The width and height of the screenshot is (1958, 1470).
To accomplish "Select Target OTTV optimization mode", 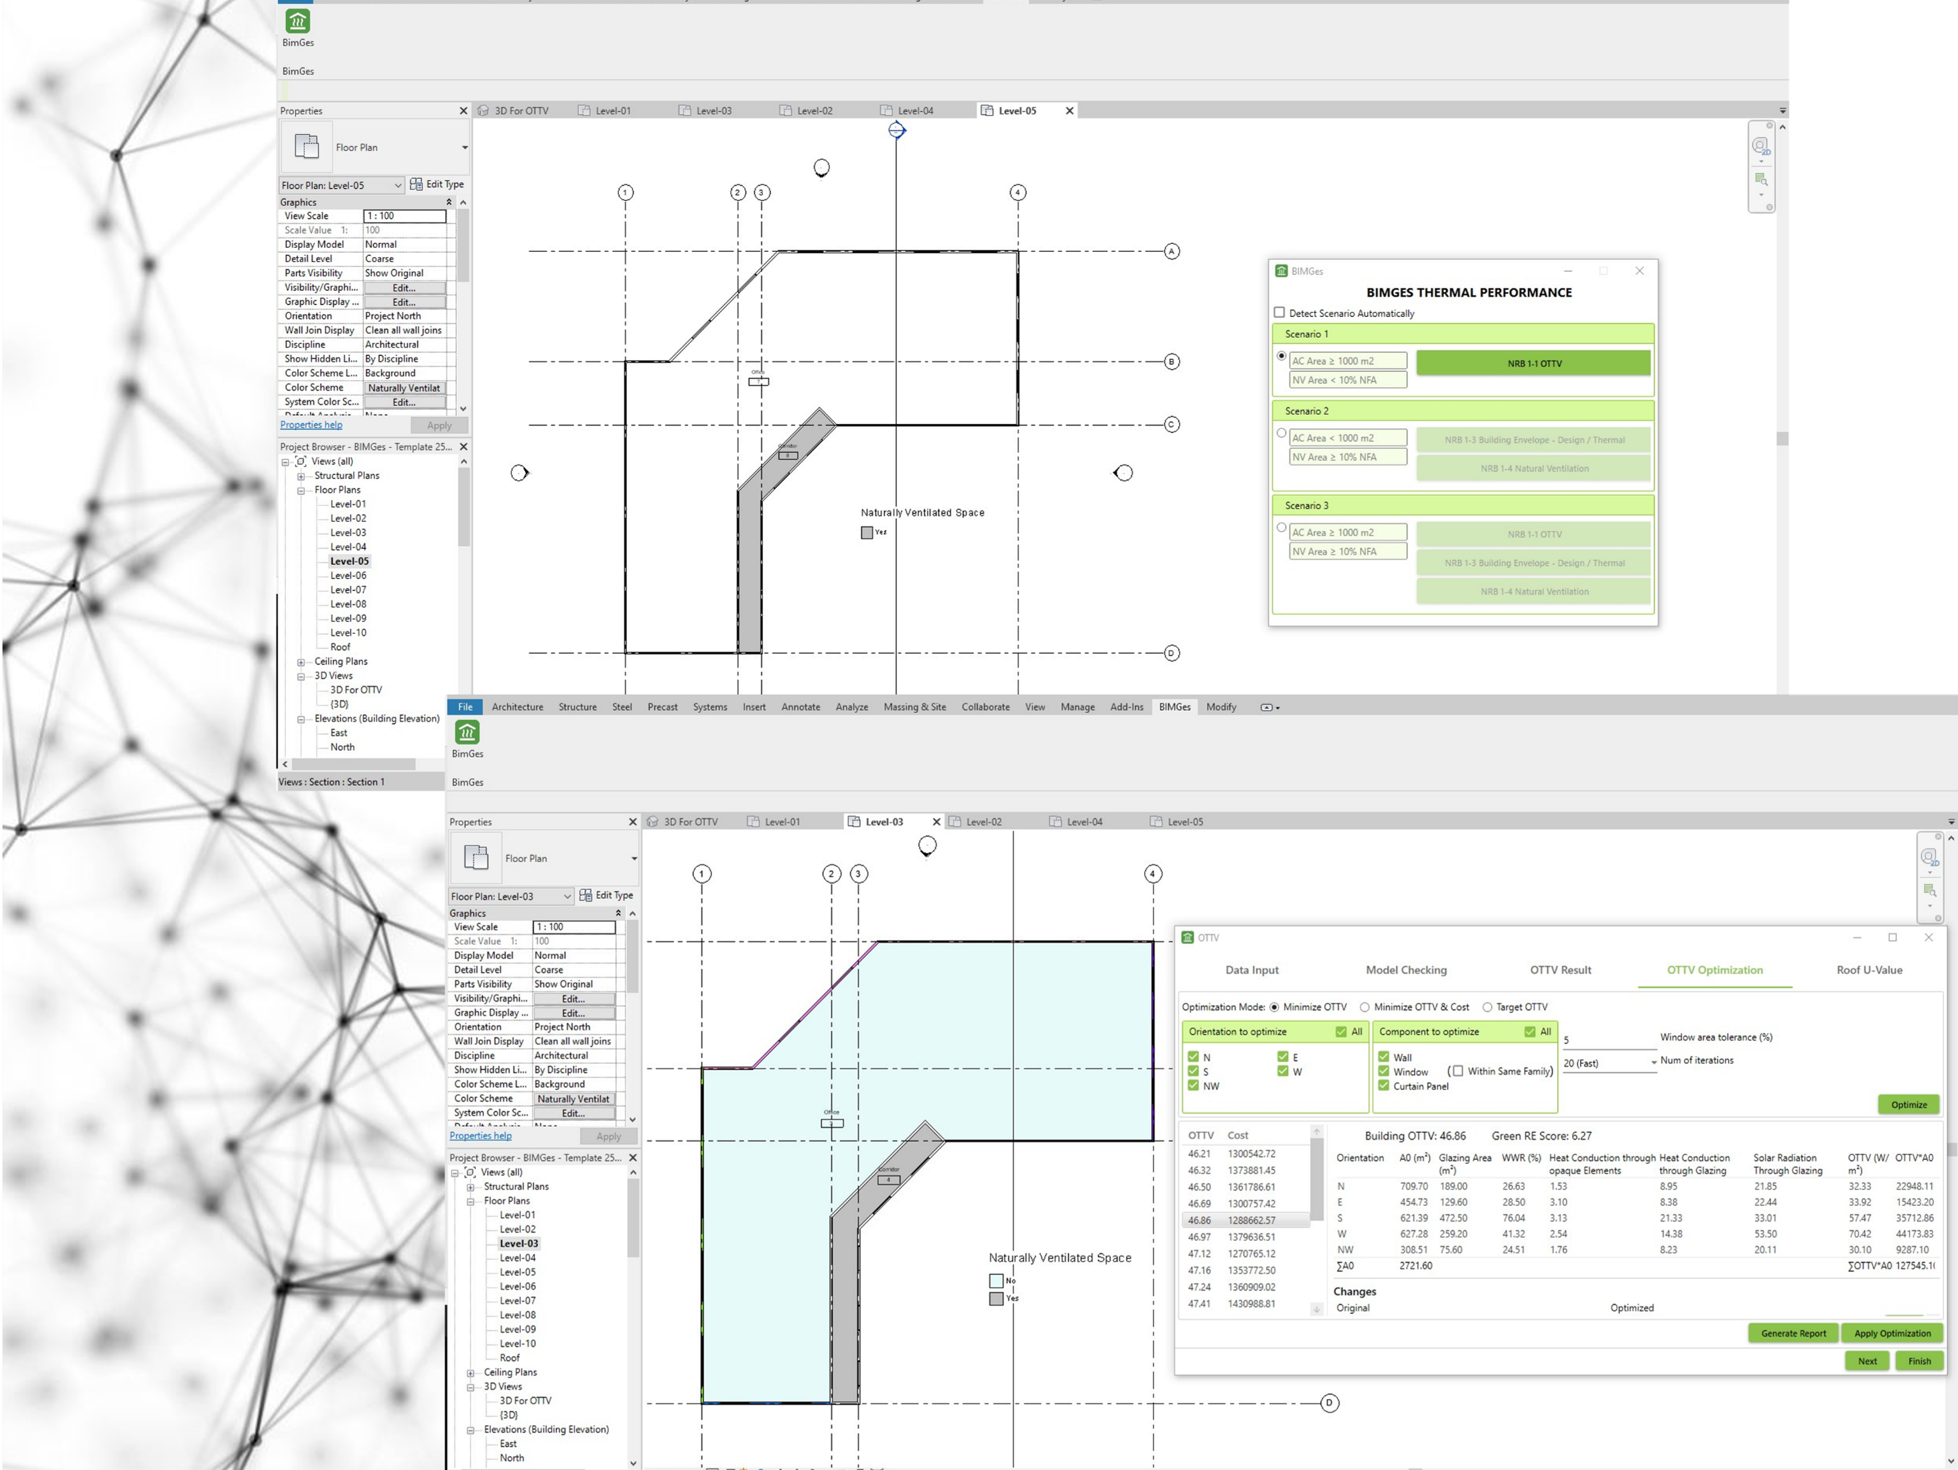I will point(1487,1007).
